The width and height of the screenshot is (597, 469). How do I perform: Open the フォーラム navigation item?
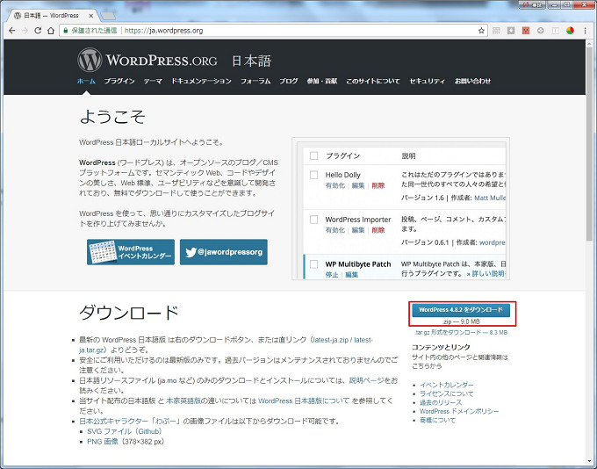(x=255, y=81)
